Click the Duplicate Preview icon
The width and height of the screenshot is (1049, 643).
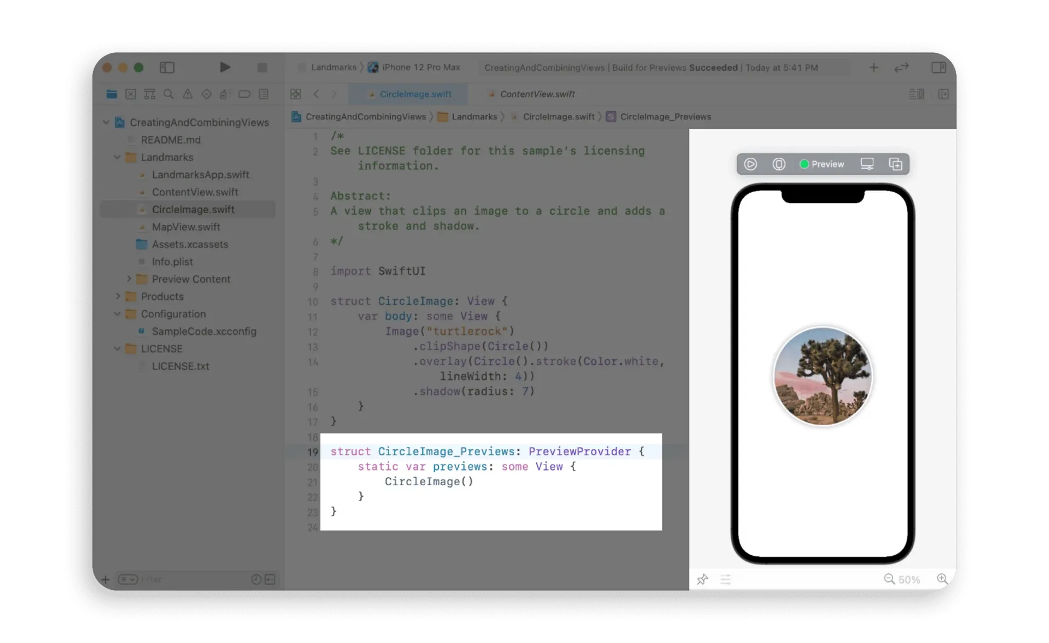(896, 164)
